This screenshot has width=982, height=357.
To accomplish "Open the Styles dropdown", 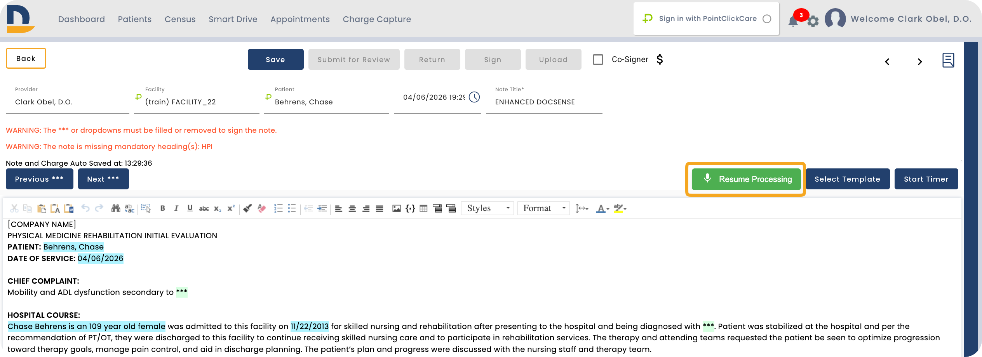I will point(488,208).
